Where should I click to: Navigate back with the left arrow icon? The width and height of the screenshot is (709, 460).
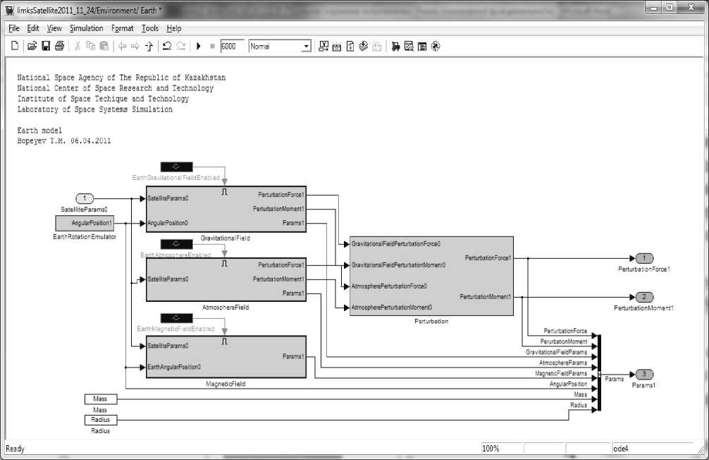pos(122,46)
